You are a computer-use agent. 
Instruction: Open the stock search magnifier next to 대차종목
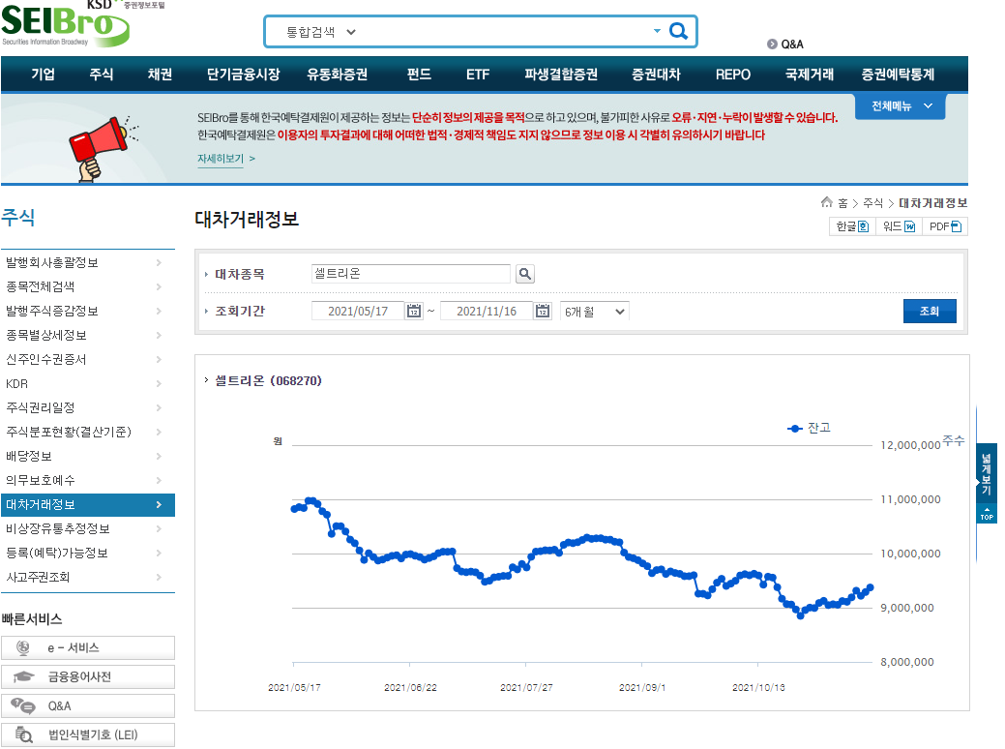click(x=525, y=274)
